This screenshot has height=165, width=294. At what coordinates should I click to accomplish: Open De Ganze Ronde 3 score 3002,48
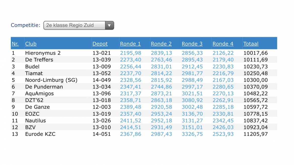pyautogui.click(x=192, y=107)
